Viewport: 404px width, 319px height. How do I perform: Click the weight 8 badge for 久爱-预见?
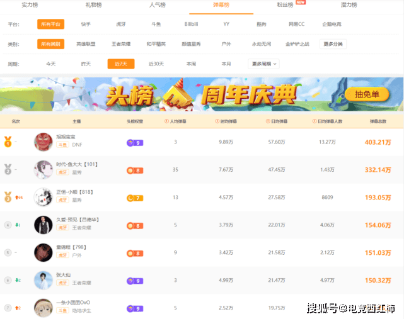[x=135, y=226]
